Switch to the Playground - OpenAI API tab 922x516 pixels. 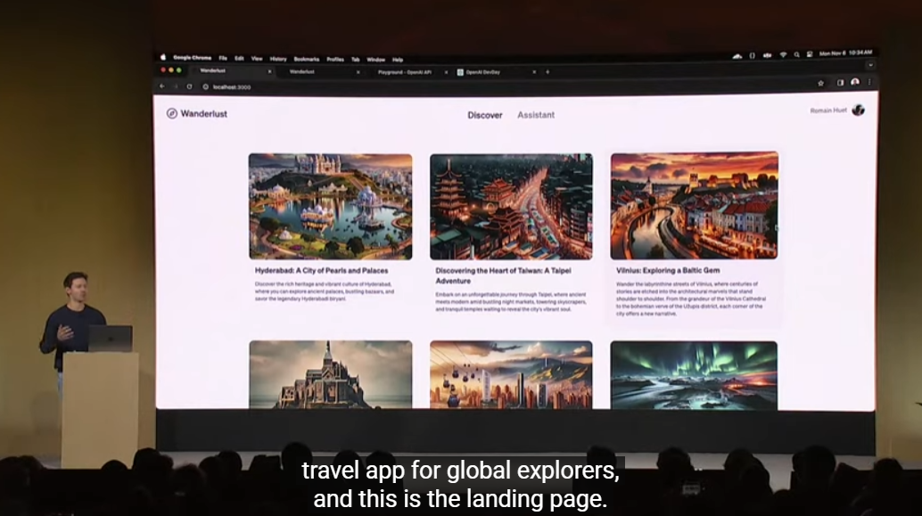[407, 71]
